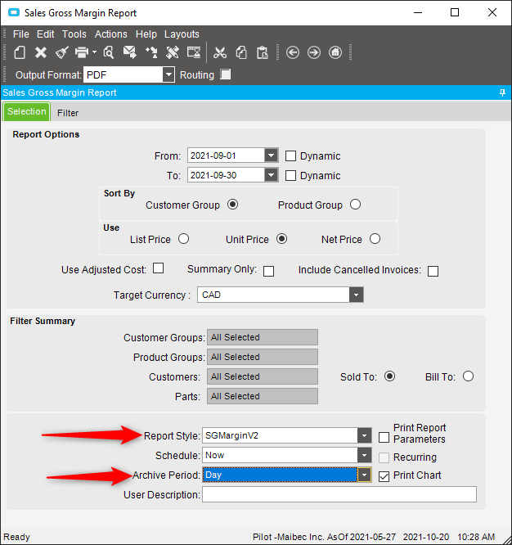Viewport: 512px width, 545px height.
Task: Expand the Schedule Now dropdown
Action: [x=365, y=455]
